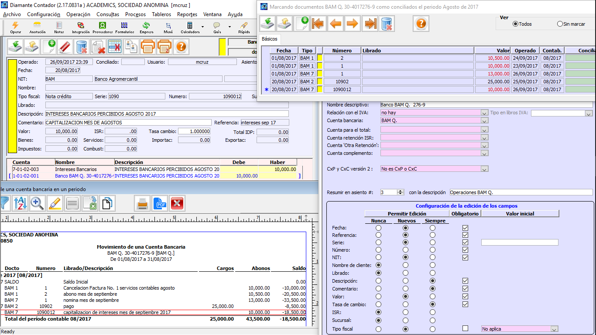Image resolution: width=596 pixels, height=335 pixels.
Task: Click the sort A-Z report icon
Action: click(x=20, y=204)
